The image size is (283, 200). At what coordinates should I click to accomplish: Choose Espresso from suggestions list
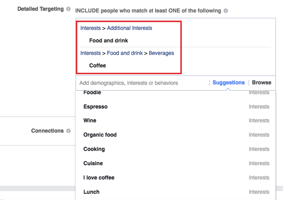[x=176, y=107]
